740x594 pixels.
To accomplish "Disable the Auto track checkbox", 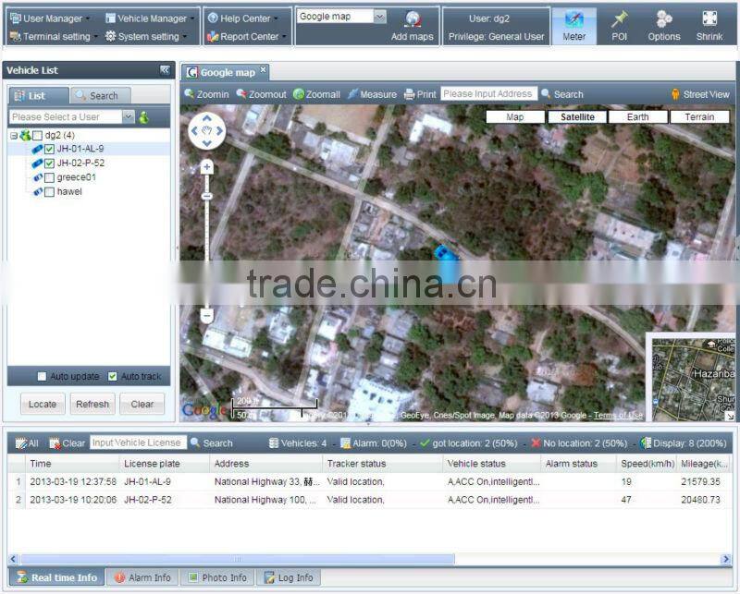I will [x=113, y=376].
